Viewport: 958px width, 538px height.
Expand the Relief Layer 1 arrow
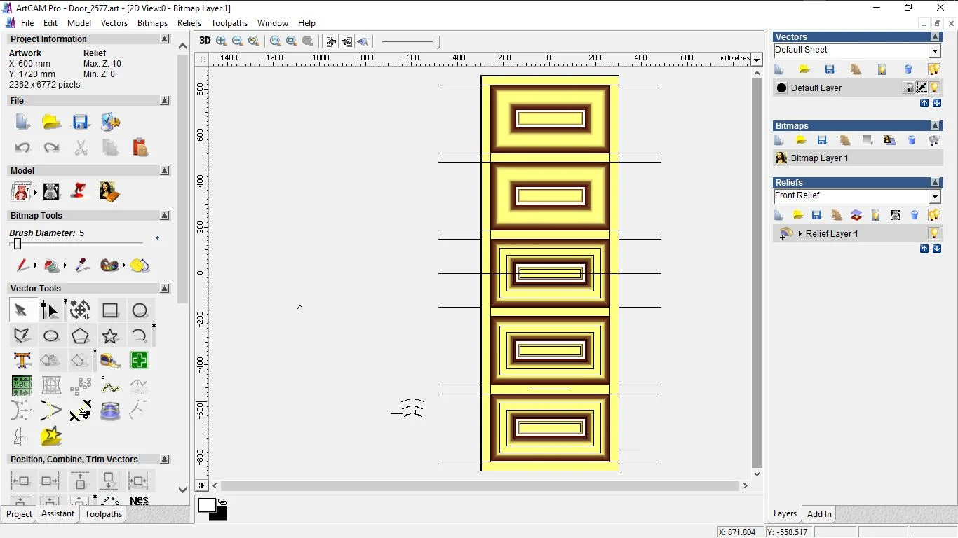tap(800, 234)
